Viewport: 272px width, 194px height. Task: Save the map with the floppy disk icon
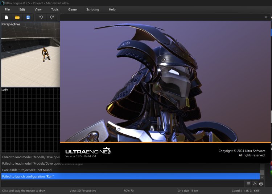[28, 17]
